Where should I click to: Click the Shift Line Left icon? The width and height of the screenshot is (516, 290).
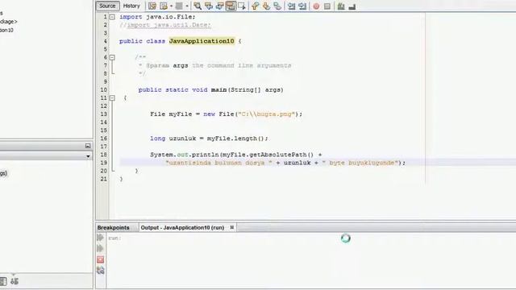pos(291,6)
